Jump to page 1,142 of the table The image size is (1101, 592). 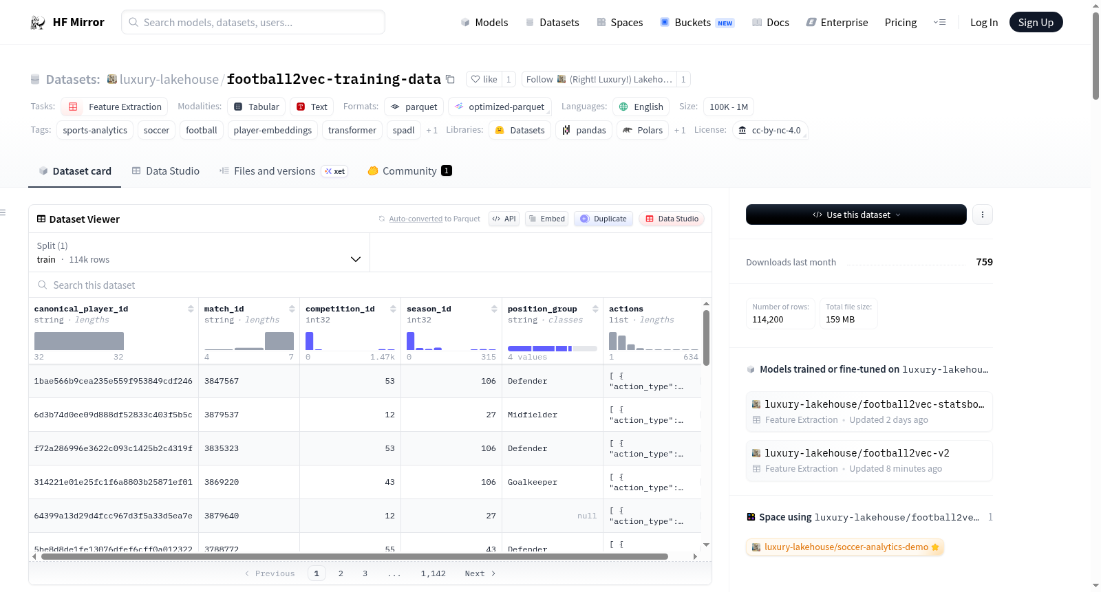tap(434, 573)
